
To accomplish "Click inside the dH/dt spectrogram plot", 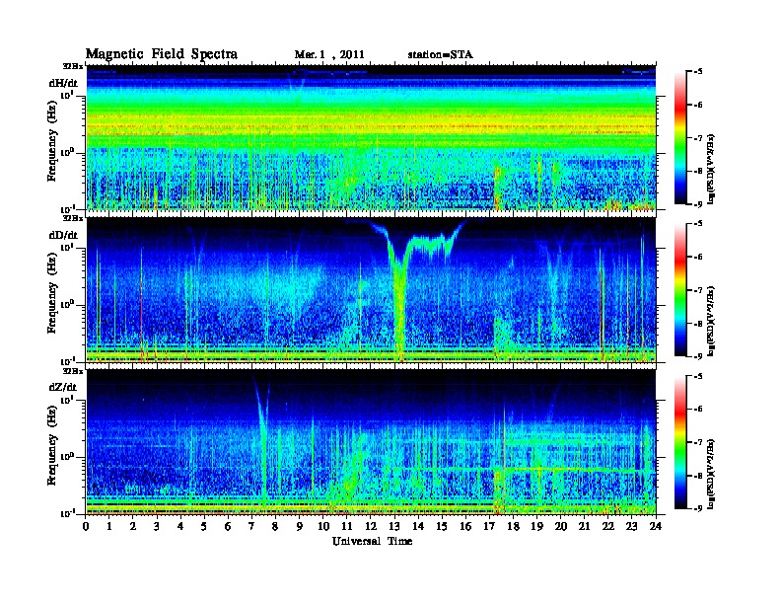I will pyautogui.click(x=371, y=137).
